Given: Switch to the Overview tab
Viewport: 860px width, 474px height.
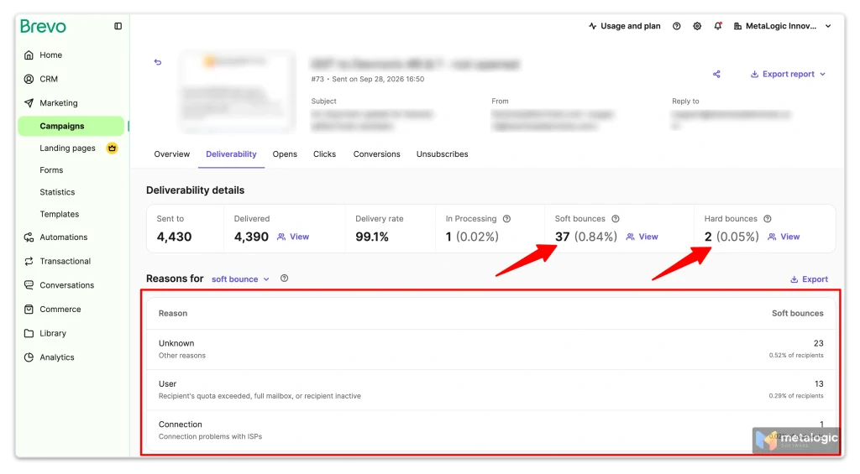Looking at the screenshot, I should pyautogui.click(x=171, y=154).
